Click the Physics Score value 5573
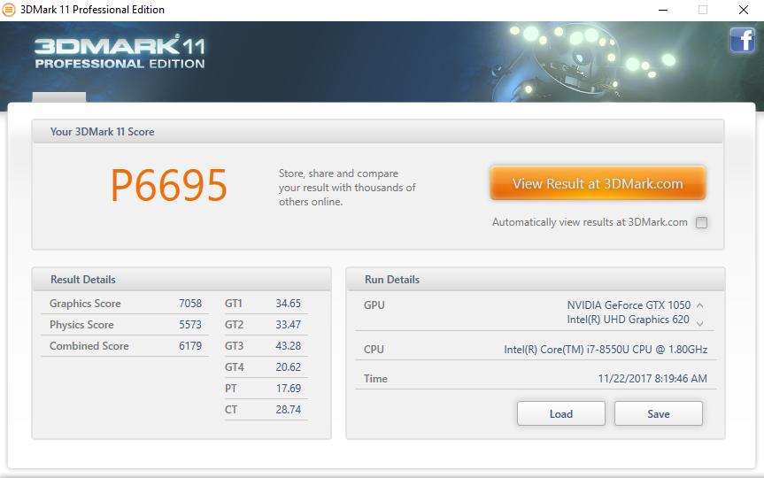Screen dimensions: 764x478 [x=190, y=325]
